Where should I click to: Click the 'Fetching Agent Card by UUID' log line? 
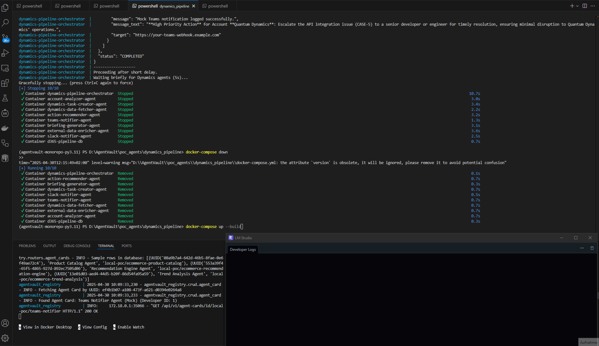click(x=110, y=290)
